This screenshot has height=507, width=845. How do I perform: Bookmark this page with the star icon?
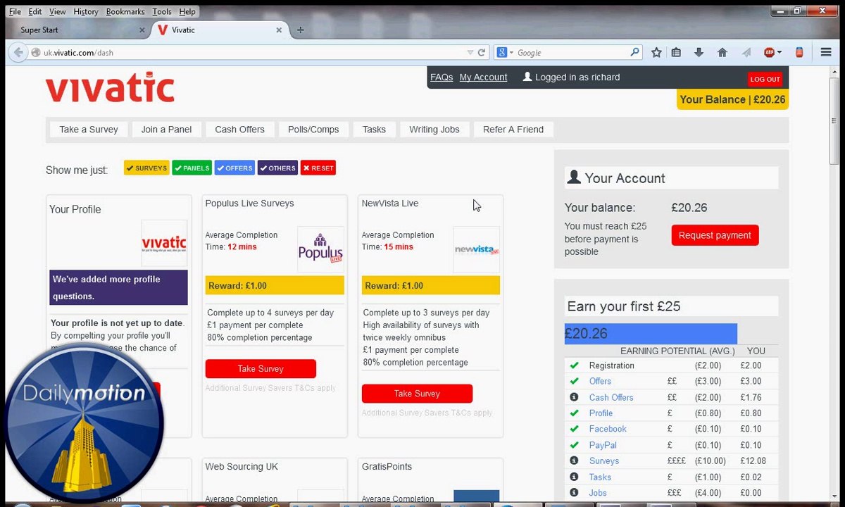click(x=656, y=52)
